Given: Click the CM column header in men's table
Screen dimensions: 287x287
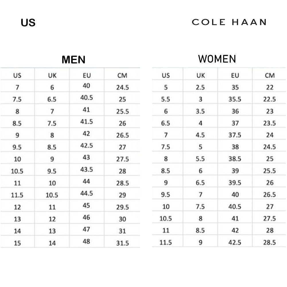Looking at the screenshot, I should [122, 76].
